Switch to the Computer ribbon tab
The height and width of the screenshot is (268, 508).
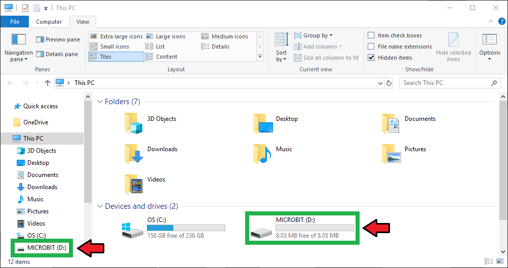(49, 22)
